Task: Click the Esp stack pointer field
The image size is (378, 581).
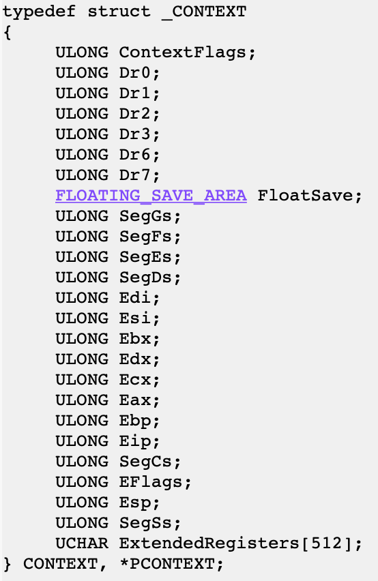Action: [x=135, y=503]
